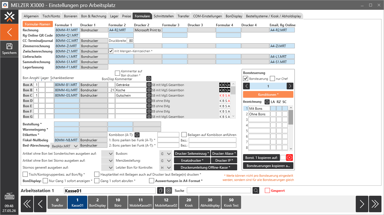Enable Nur Gang 1 sofort anzeigen
This screenshot has height=215, width=384.
pos(45,181)
